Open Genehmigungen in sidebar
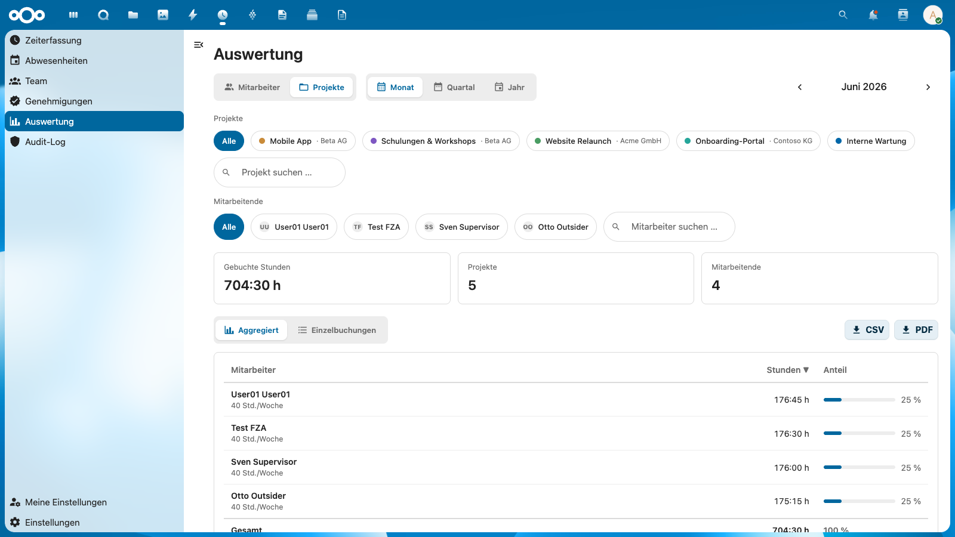This screenshot has height=537, width=955. click(94, 101)
